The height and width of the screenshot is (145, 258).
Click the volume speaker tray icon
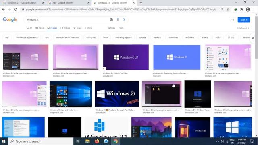pyautogui.click(x=222, y=141)
